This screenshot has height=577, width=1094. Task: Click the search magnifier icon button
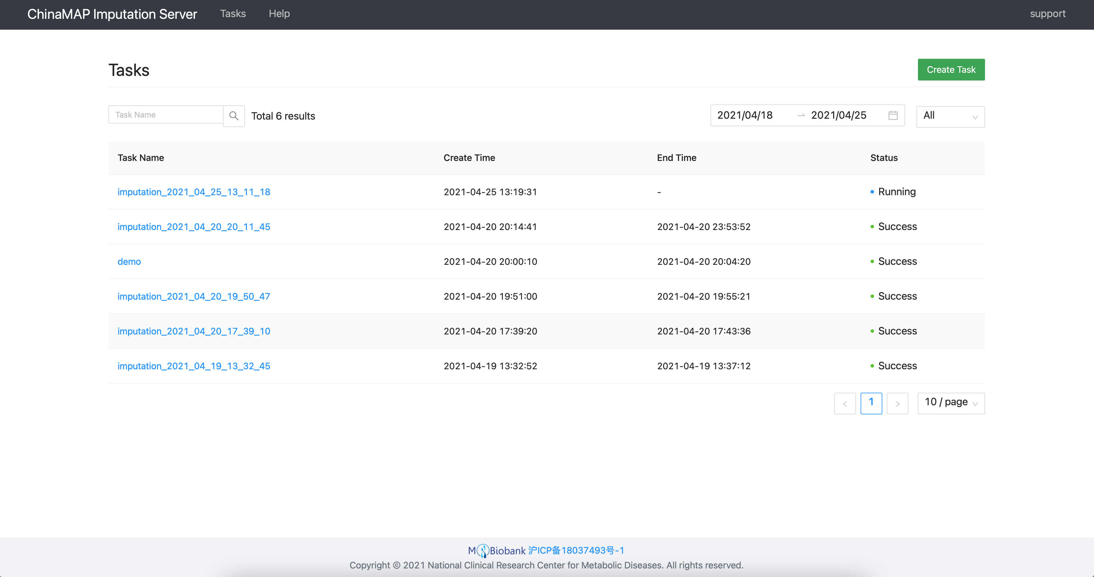pyautogui.click(x=234, y=116)
